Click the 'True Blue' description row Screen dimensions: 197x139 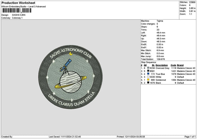160,74
